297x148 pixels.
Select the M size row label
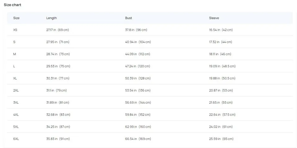pos(15,54)
